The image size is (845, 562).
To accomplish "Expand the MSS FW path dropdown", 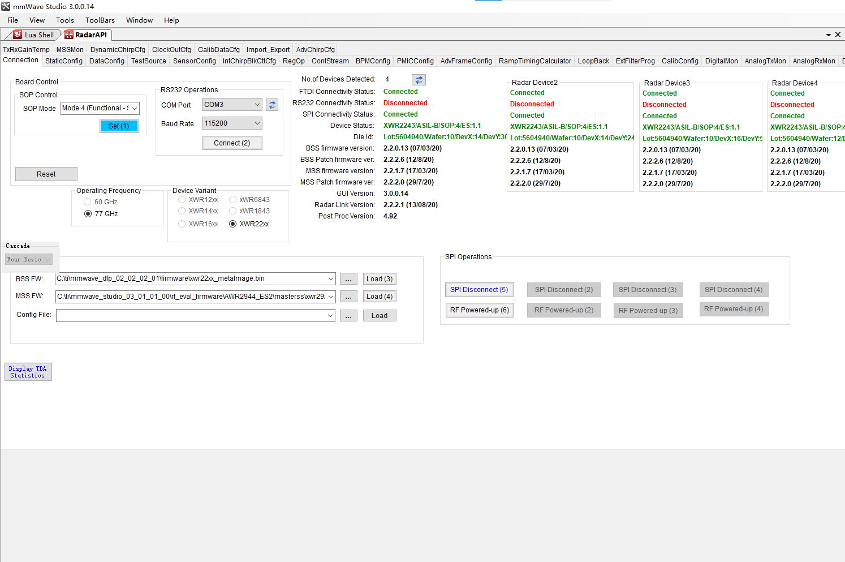I will (331, 297).
